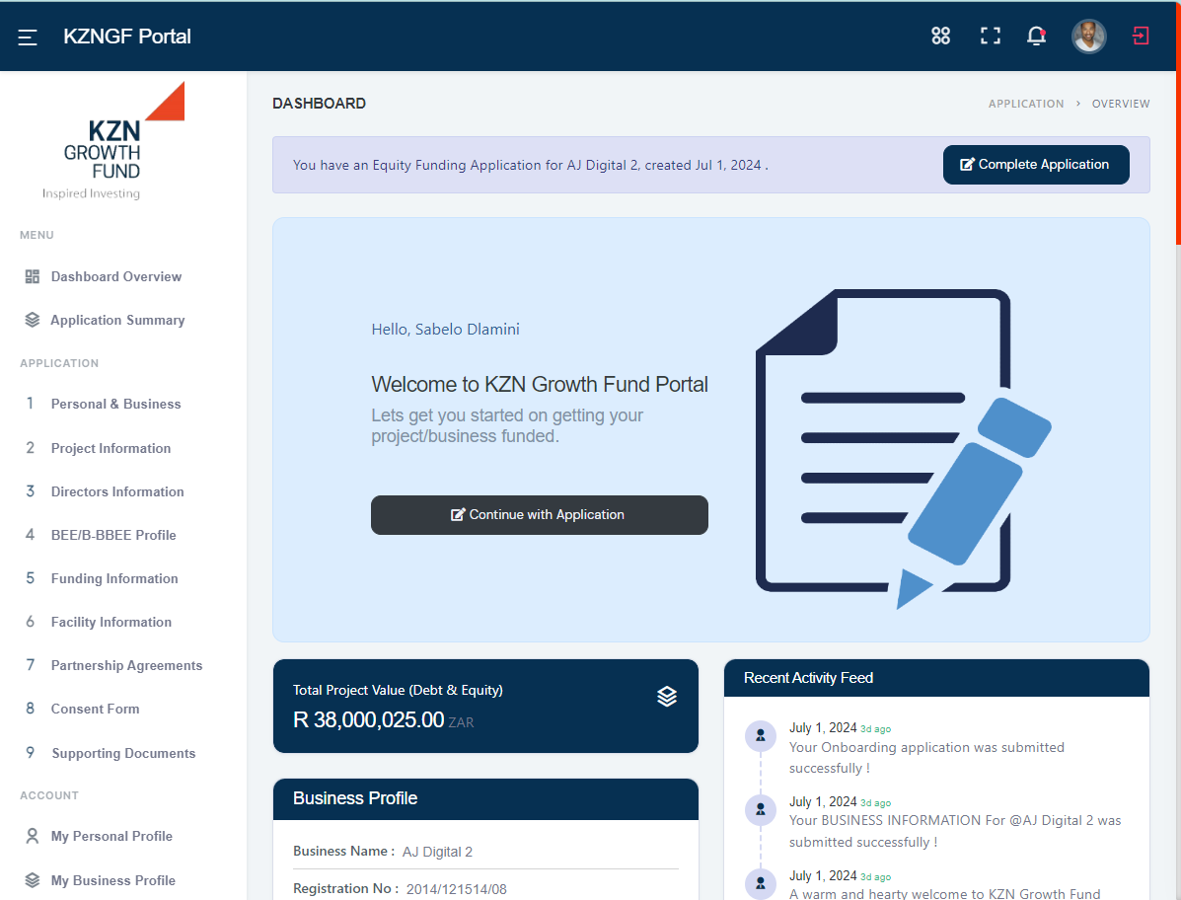Click the APPLICATION breadcrumb link
This screenshot has height=900, width=1181.
point(1026,104)
